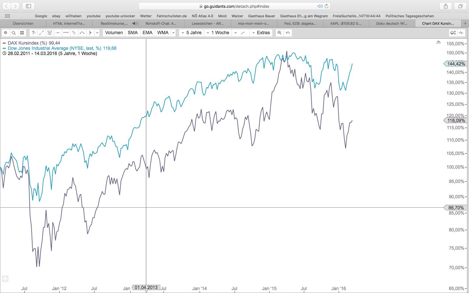Screen dimensions: 469x293
Task: Click the 144,42% Dow Jones price label
Action: [455, 64]
